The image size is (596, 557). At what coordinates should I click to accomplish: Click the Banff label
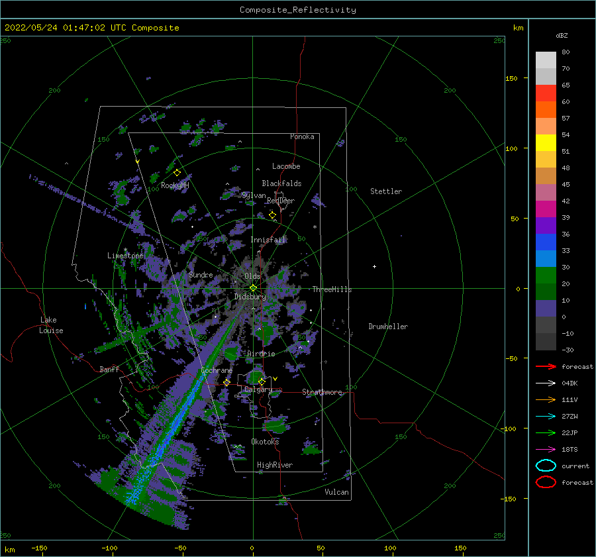pos(109,369)
